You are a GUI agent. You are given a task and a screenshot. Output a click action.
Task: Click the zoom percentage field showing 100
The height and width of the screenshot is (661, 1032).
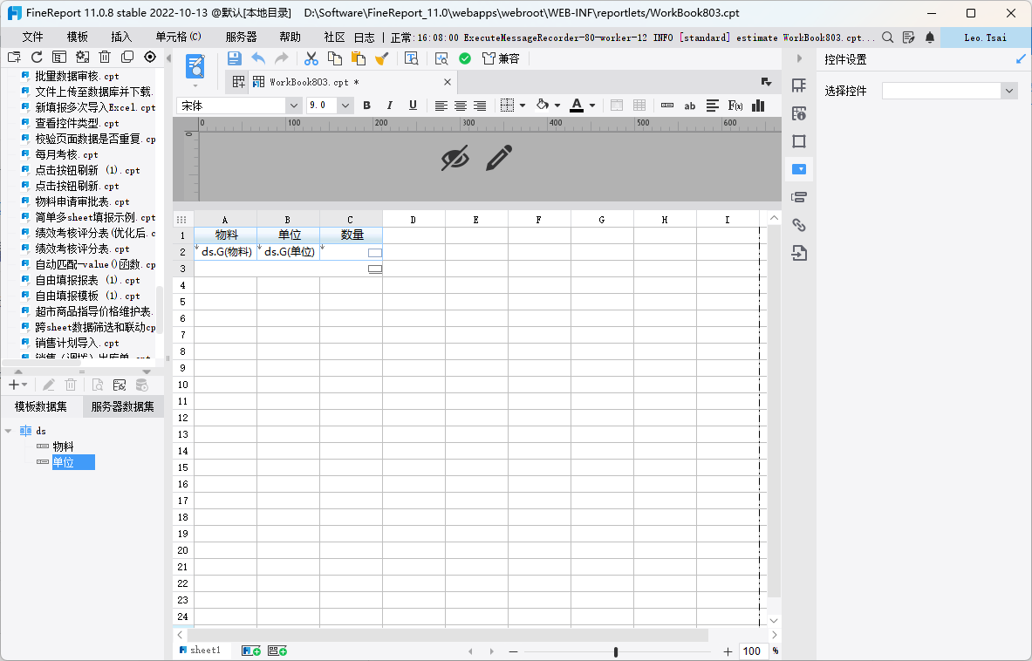[x=752, y=651]
